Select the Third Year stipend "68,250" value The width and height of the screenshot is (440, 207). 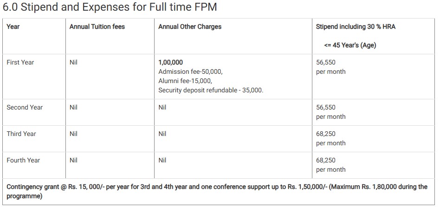pyautogui.click(x=325, y=134)
